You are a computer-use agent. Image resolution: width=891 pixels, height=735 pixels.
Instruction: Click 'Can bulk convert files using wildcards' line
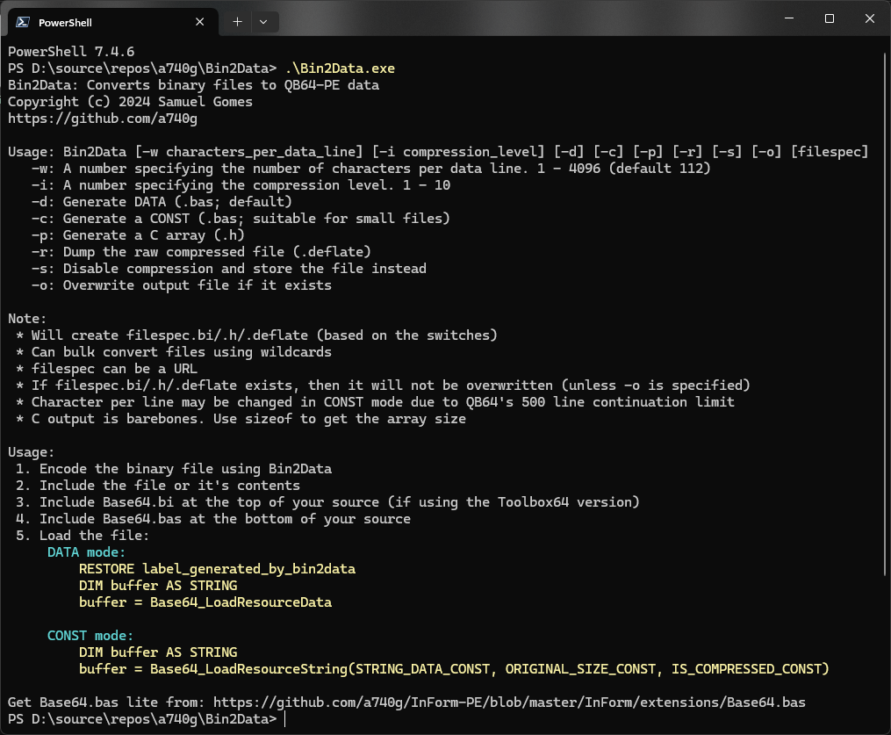click(173, 352)
